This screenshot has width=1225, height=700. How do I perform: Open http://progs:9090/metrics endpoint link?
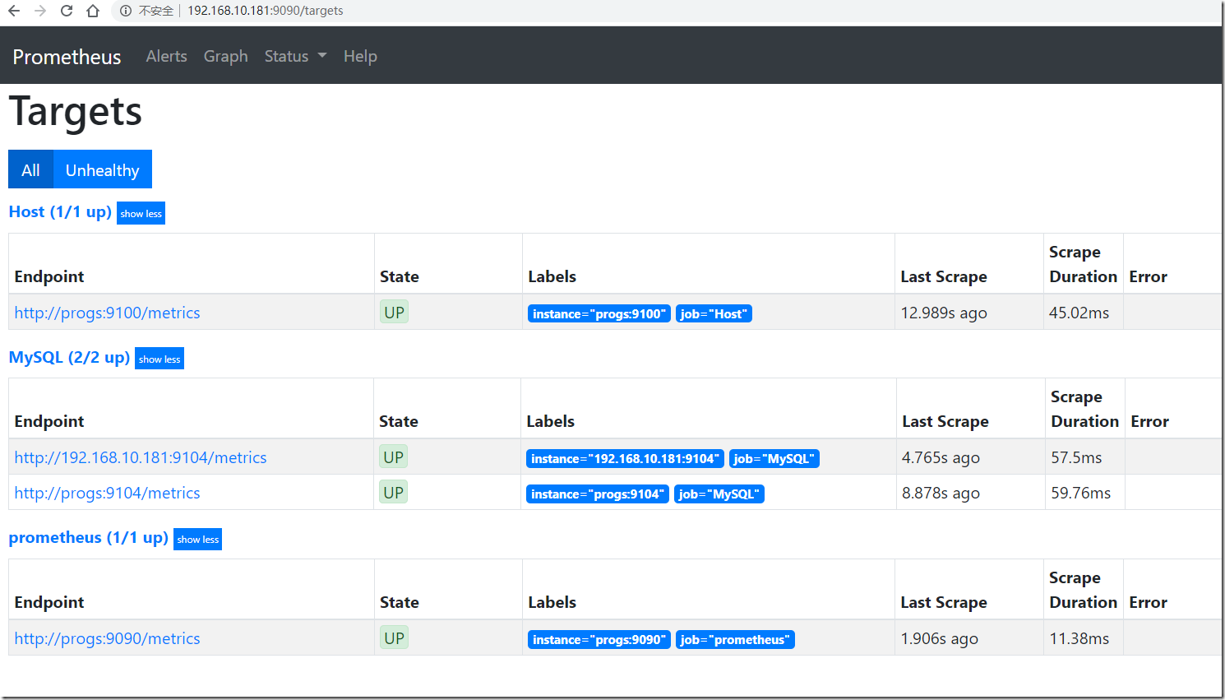[107, 638]
